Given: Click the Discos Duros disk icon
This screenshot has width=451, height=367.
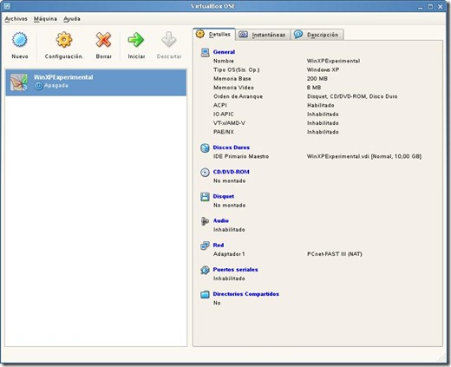Looking at the screenshot, I should click(x=205, y=147).
